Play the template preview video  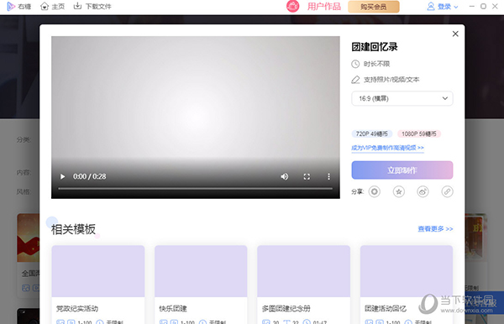tap(62, 176)
